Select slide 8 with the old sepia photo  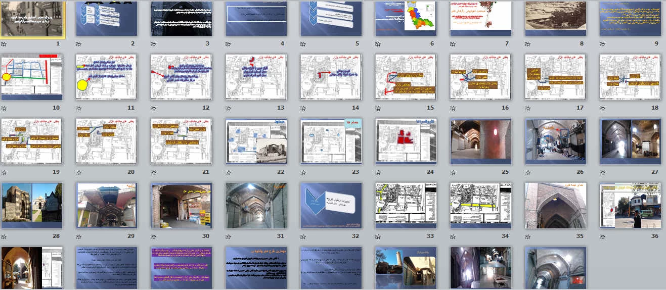point(556,19)
